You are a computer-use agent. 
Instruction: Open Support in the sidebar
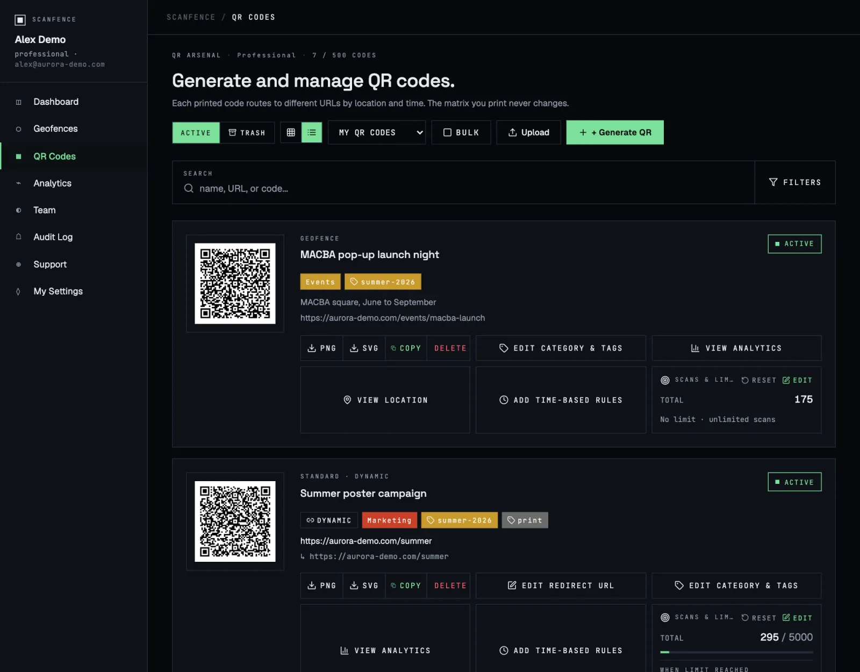coord(74,264)
